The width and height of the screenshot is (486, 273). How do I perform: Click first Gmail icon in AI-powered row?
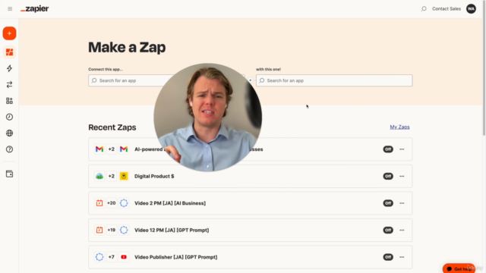click(99, 149)
